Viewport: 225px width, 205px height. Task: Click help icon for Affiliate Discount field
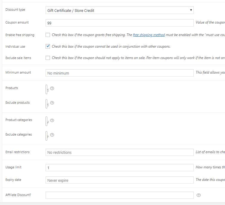[x=199, y=195]
